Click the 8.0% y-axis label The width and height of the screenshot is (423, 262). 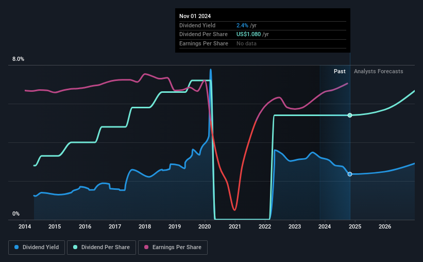click(x=19, y=59)
